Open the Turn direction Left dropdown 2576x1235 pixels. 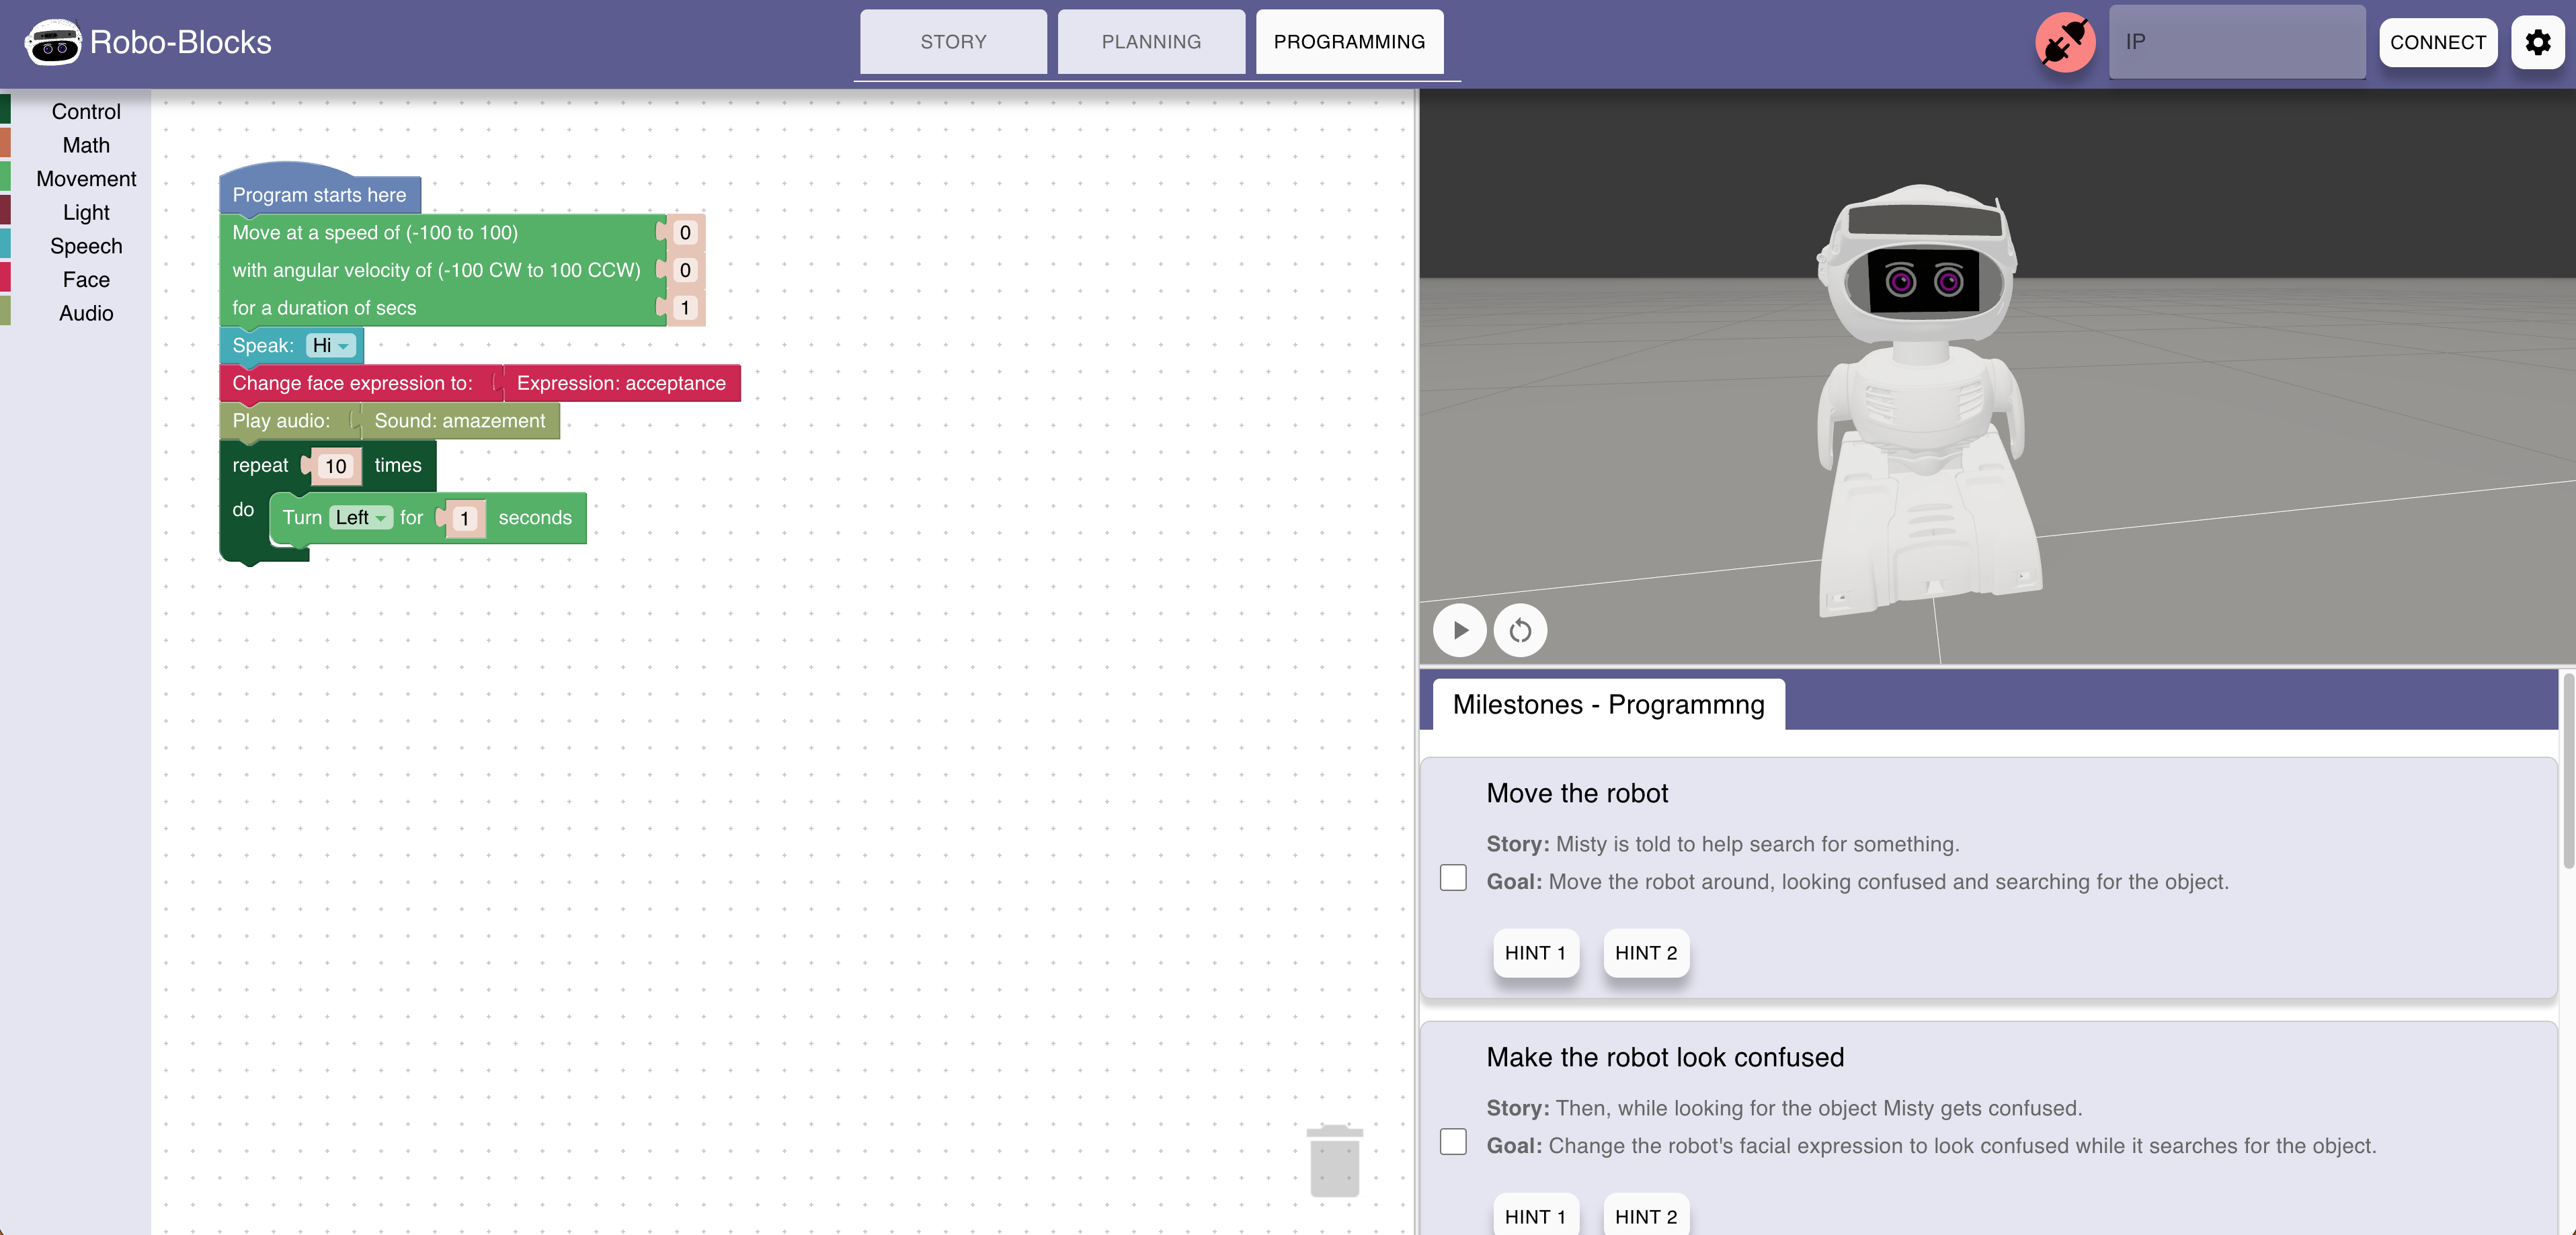(x=360, y=517)
